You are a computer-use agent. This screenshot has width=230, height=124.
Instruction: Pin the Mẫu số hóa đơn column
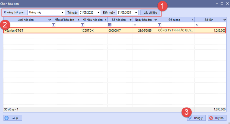click(x=79, y=20)
